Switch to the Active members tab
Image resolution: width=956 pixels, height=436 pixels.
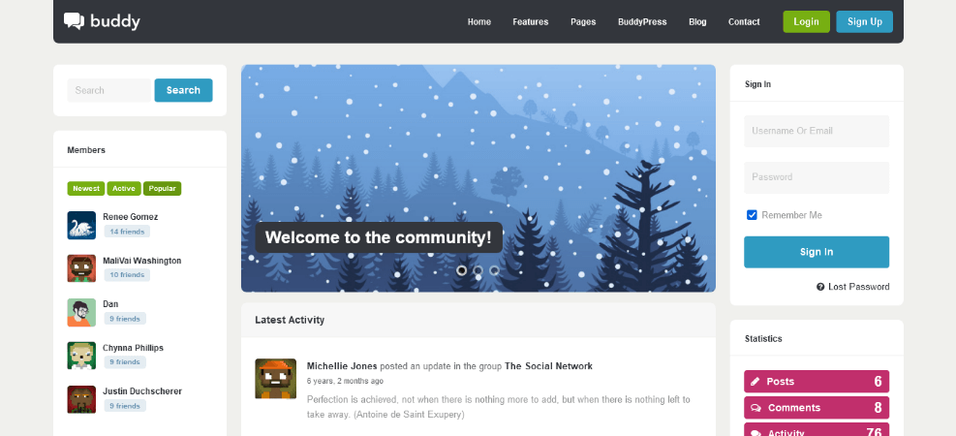[x=124, y=188]
